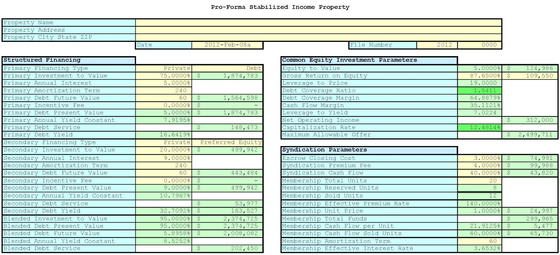Viewport: 560px width, 255px height.
Task: Click the Membership Total Units value 20
Action: tap(480, 181)
